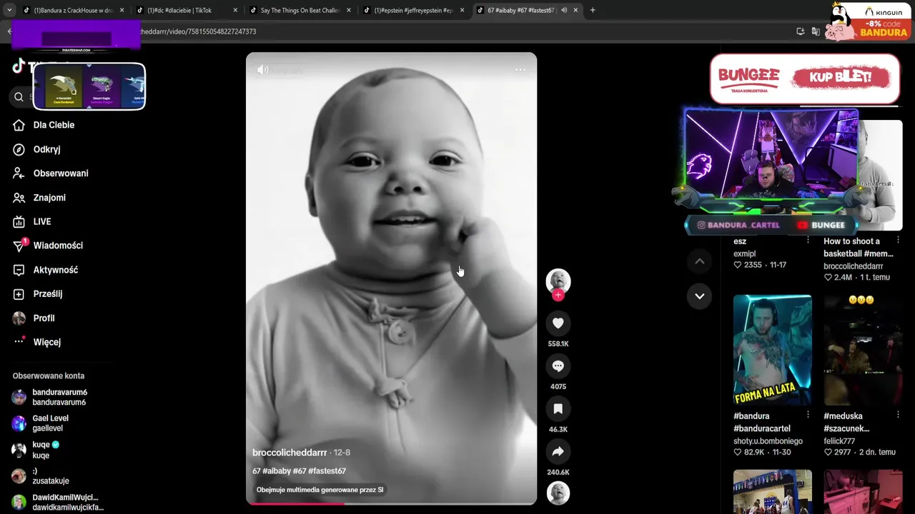Open the fellick777 author link

point(839,441)
